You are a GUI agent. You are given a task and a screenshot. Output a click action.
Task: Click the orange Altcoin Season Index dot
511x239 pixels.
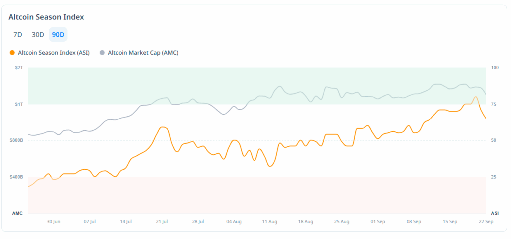coord(11,53)
